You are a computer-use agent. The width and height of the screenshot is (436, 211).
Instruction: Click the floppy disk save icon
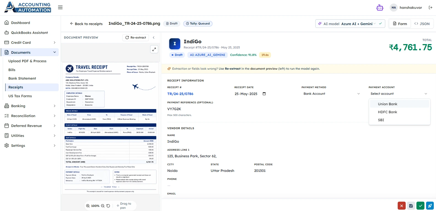pos(411,205)
